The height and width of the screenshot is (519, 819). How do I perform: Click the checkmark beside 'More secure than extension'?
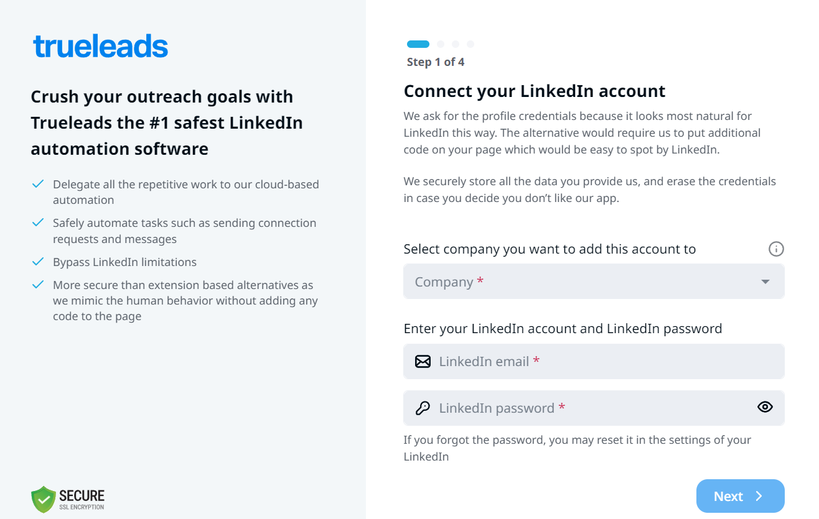click(x=38, y=285)
